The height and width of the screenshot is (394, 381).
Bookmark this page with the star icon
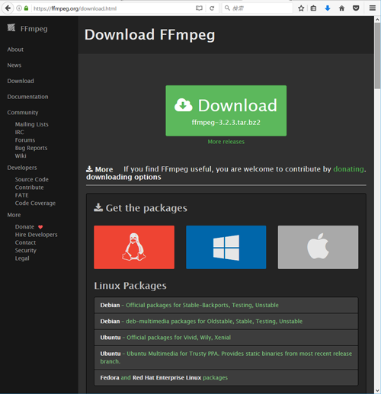[x=301, y=8]
